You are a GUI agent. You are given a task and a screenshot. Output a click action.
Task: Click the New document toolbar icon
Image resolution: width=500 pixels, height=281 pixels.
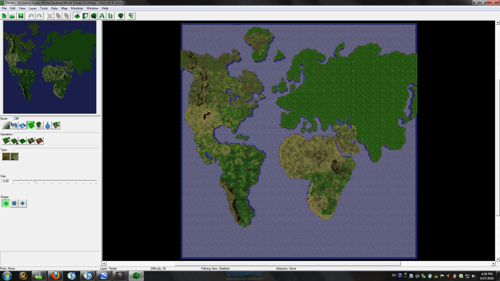4,16
